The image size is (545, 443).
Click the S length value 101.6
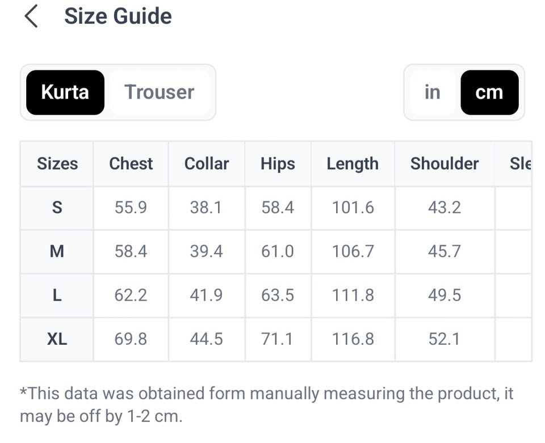point(353,208)
